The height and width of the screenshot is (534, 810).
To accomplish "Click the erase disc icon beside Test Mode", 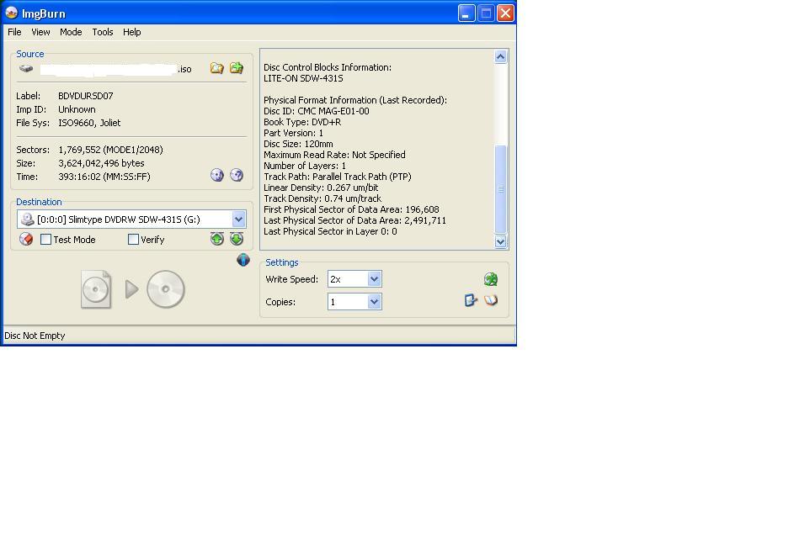I will [26, 239].
